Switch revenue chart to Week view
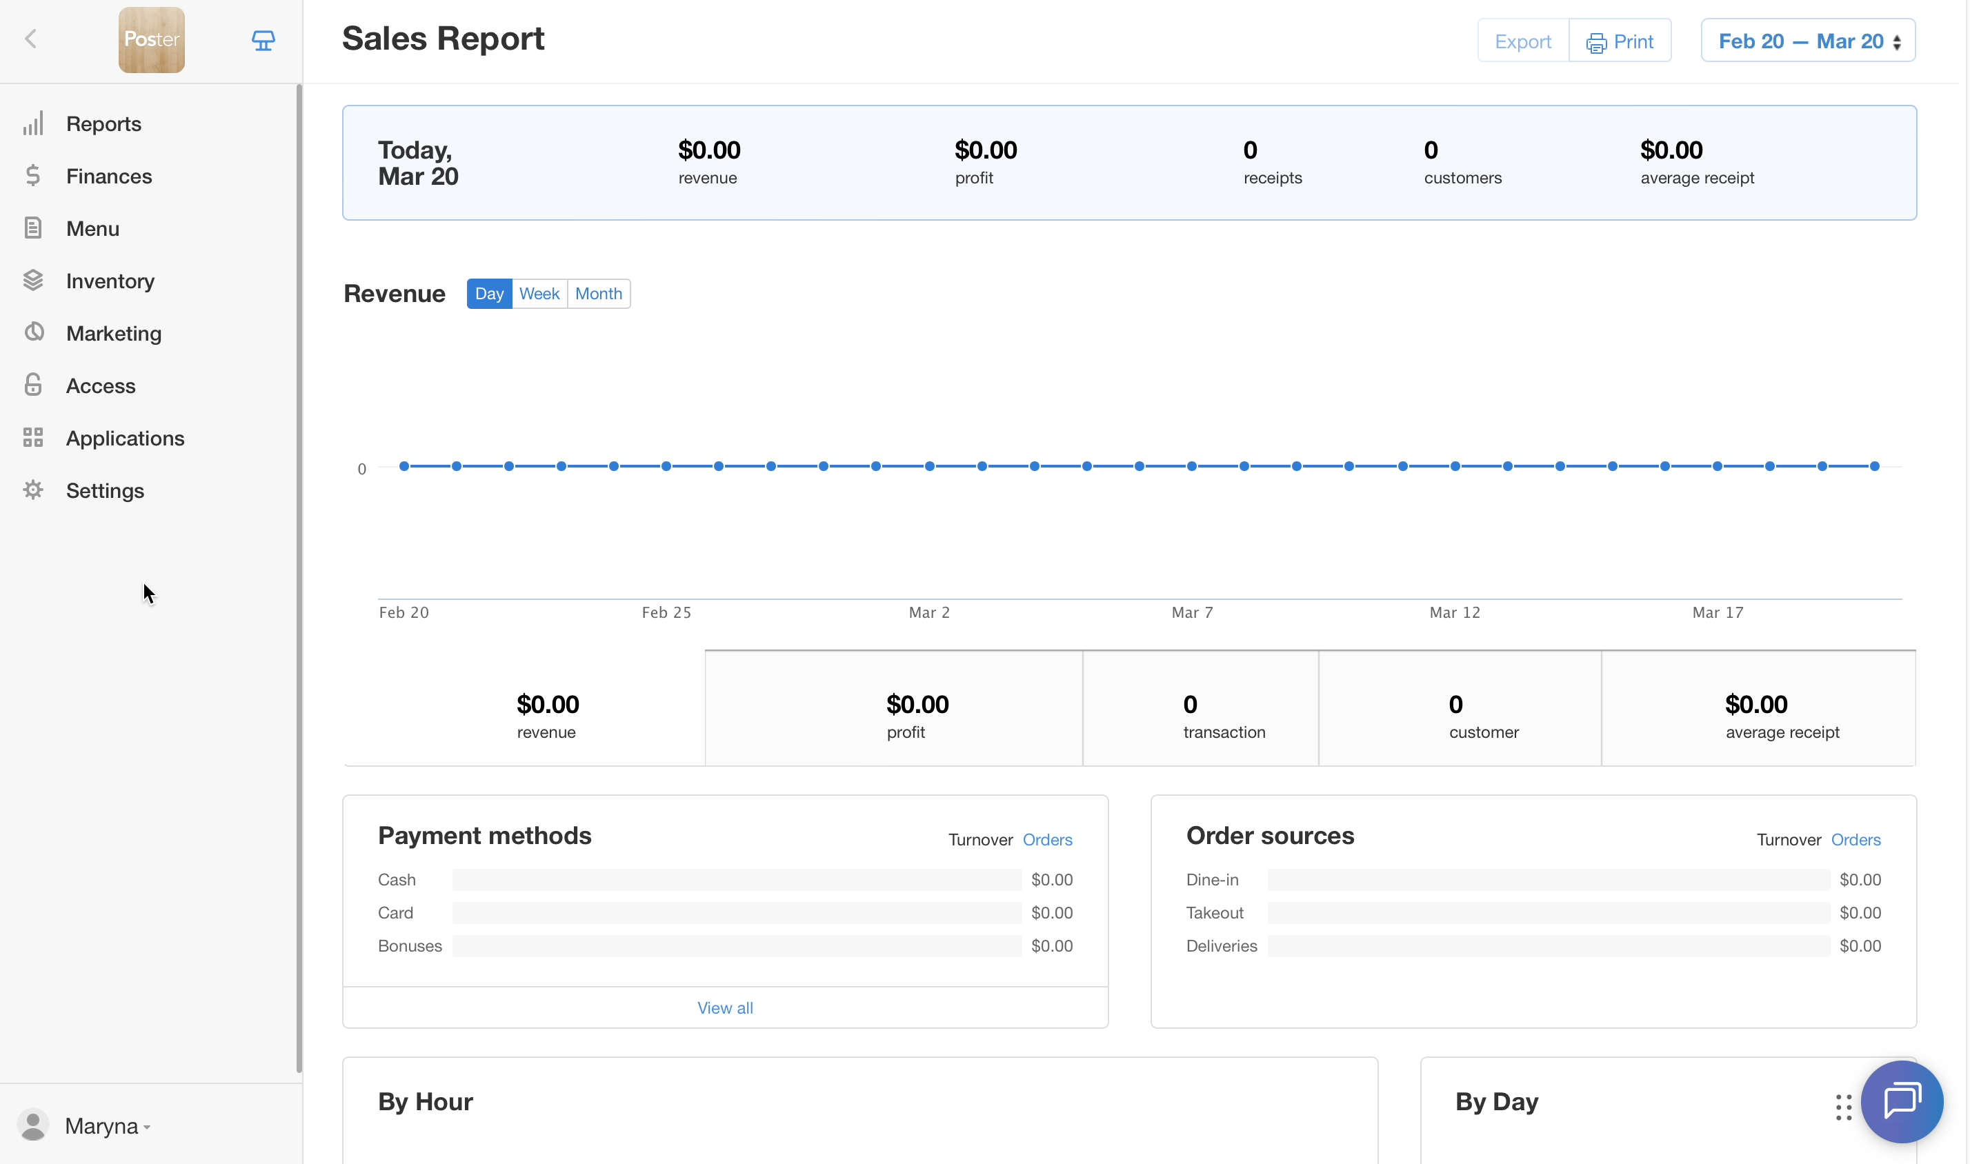The image size is (1970, 1164). click(x=539, y=293)
